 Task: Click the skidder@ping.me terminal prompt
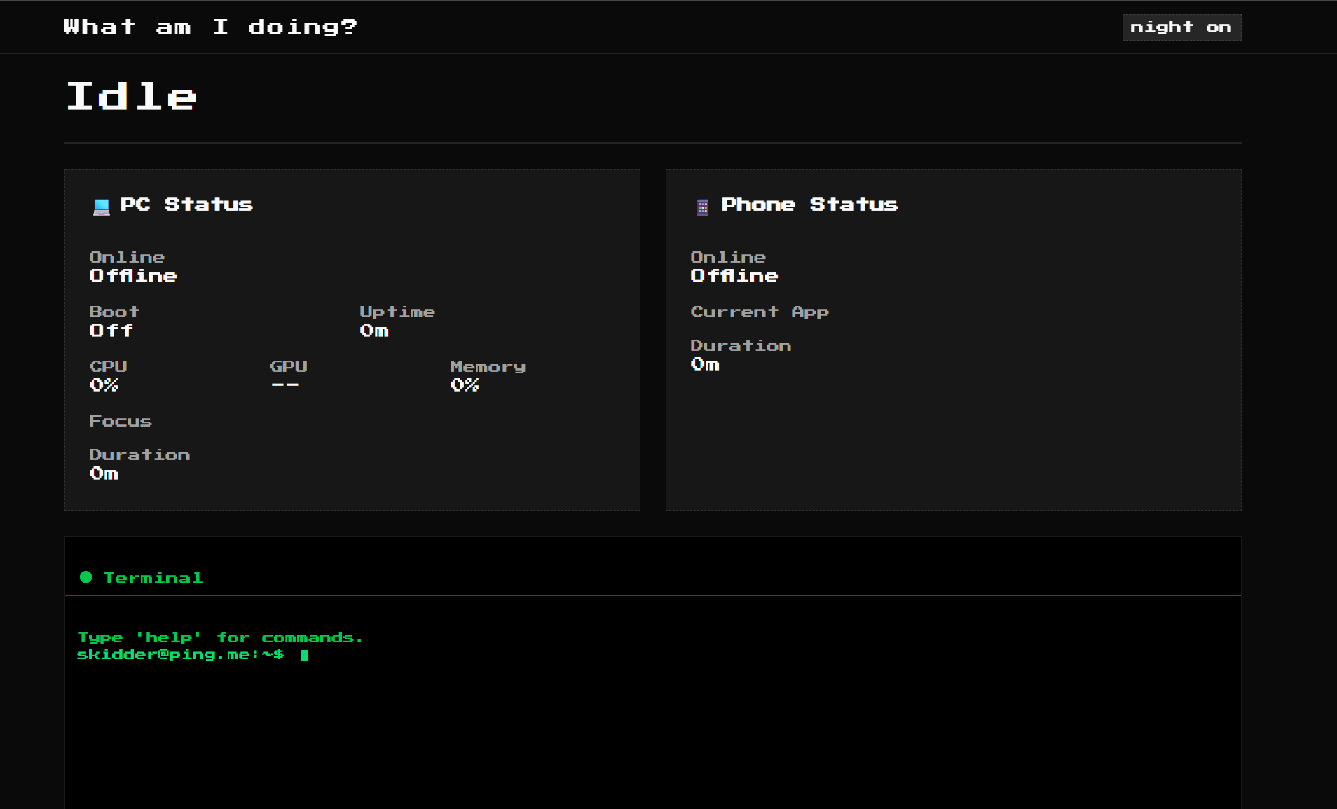click(180, 654)
